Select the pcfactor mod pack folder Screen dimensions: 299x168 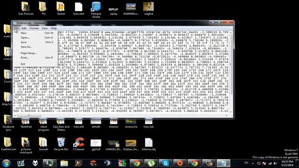tap(26, 145)
